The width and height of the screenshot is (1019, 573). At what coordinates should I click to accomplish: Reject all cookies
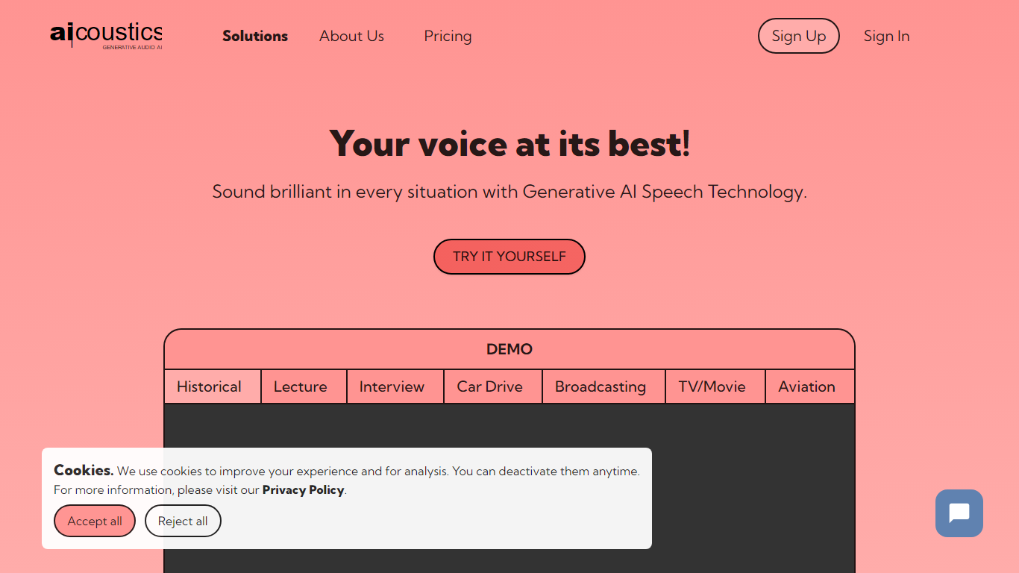click(183, 521)
